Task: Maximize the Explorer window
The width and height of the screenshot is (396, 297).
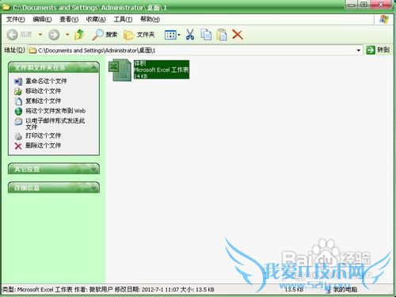Action: tap(364, 4)
